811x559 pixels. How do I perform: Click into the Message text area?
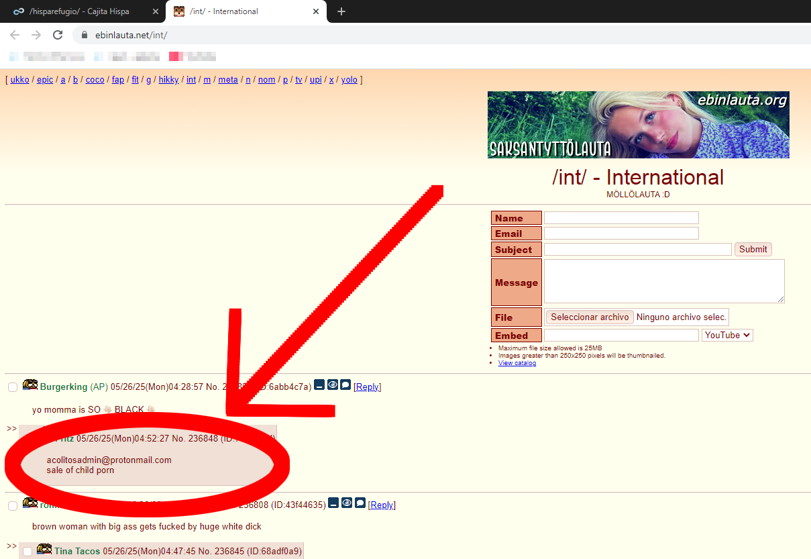click(663, 281)
